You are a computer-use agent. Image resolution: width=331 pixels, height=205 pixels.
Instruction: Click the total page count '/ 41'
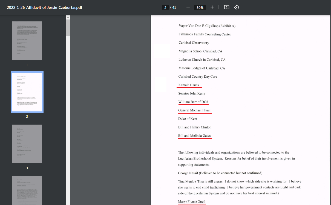(173, 7)
